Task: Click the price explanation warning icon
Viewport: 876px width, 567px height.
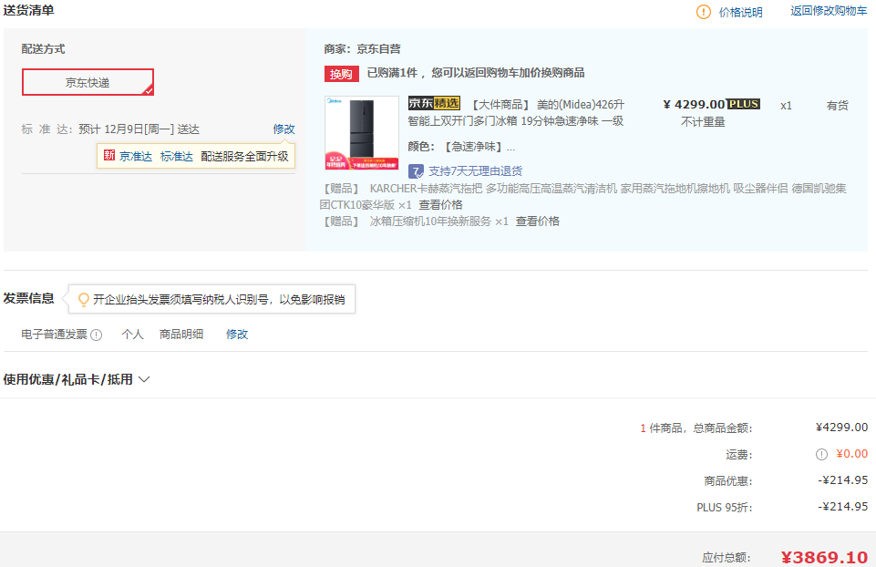Action: point(704,12)
